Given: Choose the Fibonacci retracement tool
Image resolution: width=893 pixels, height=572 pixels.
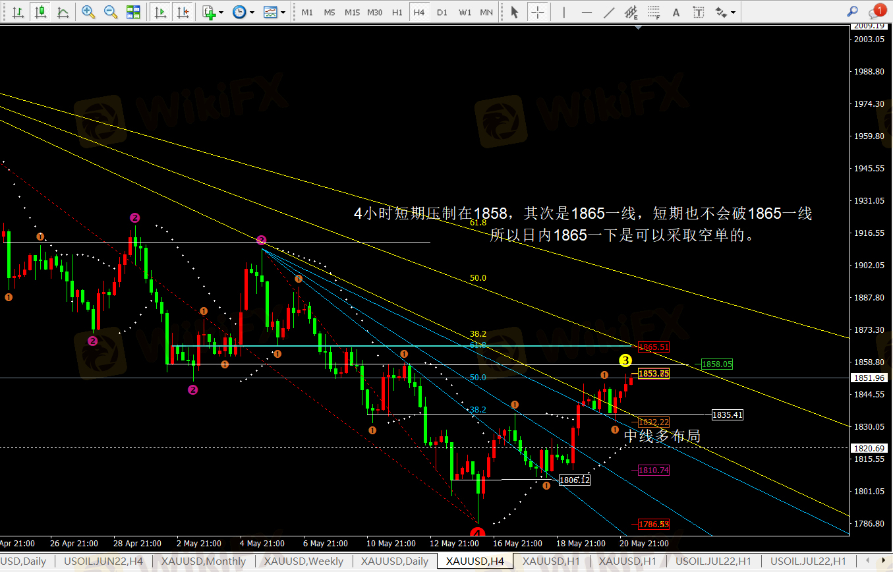Looking at the screenshot, I should pyautogui.click(x=653, y=12).
